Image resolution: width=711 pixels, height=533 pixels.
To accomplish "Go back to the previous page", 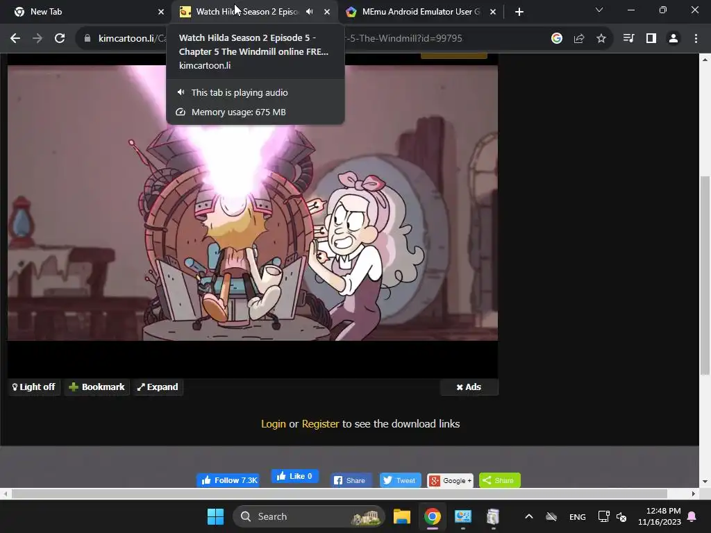I will (x=15, y=39).
